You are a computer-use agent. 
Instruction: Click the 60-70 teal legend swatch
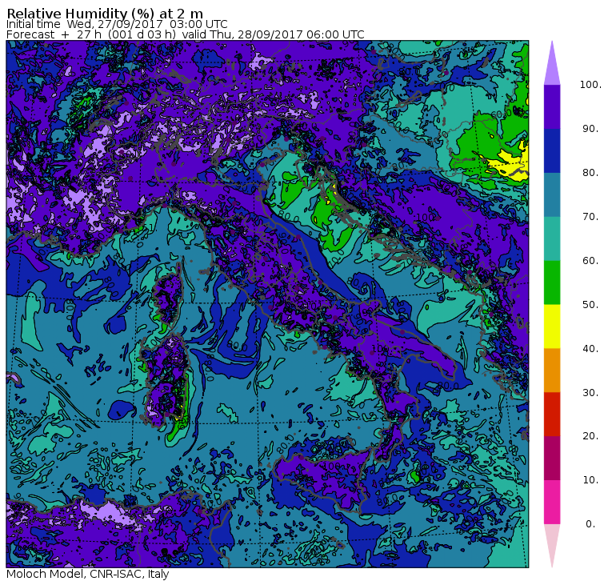pos(552,238)
